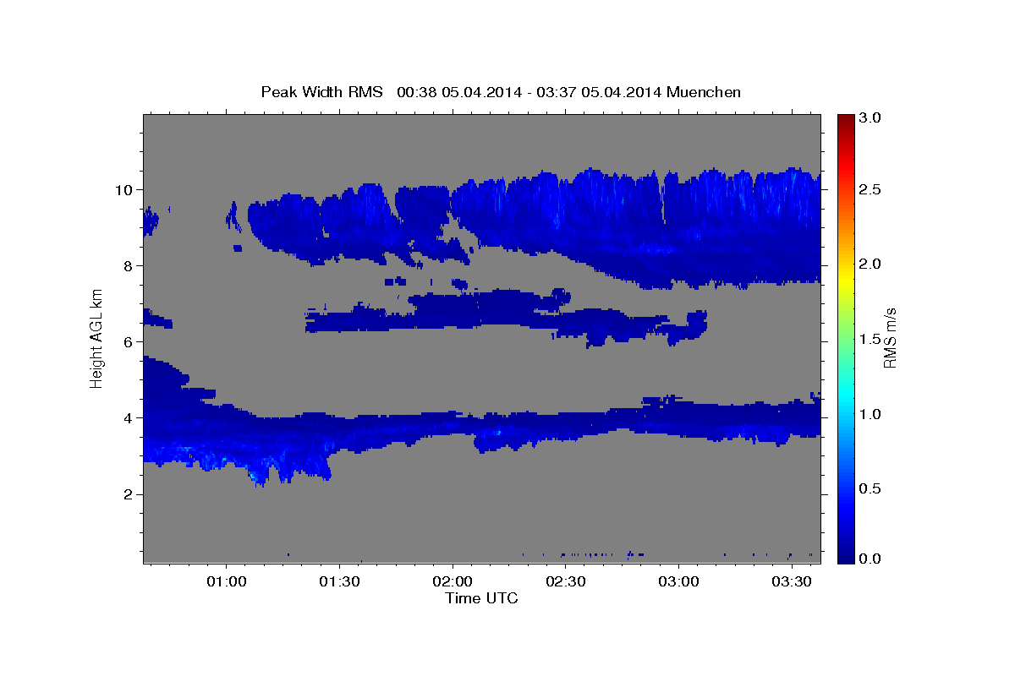The image size is (1015, 676).
Task: Click the 03:30 time tick label
Action: tap(792, 581)
